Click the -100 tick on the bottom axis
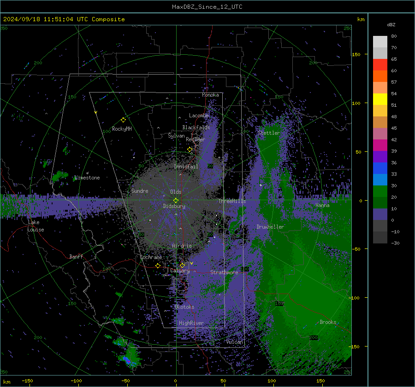The width and height of the screenshot is (415, 387). tap(76, 381)
